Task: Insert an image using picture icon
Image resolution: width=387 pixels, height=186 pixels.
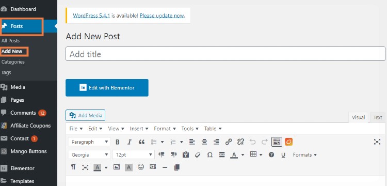Action: (x=117, y=167)
